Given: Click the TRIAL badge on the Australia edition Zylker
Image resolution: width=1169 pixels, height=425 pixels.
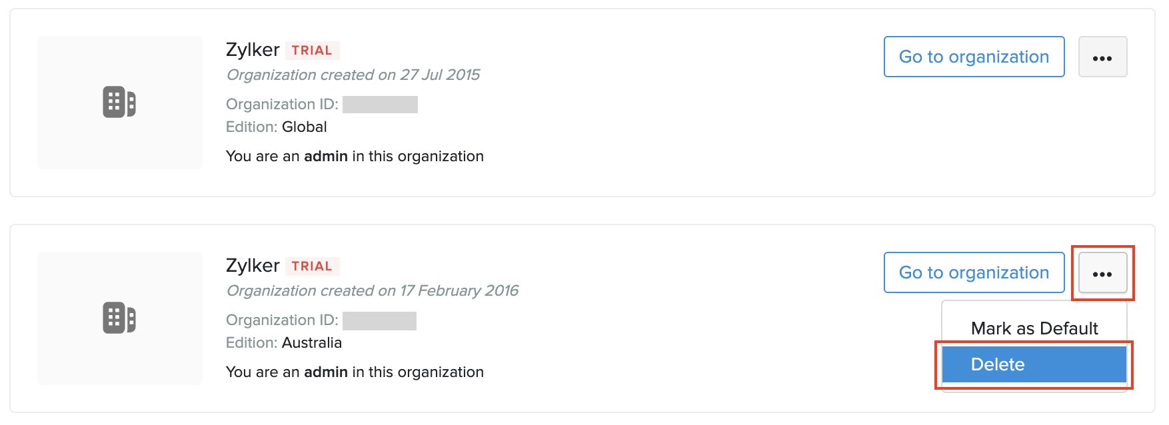Looking at the screenshot, I should pyautogui.click(x=312, y=266).
